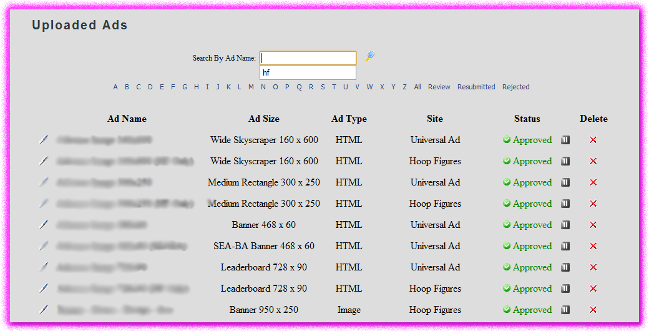The height and width of the screenshot is (331, 649).
Task: Pause the Banner 950 x 250 Image ad
Action: point(565,310)
